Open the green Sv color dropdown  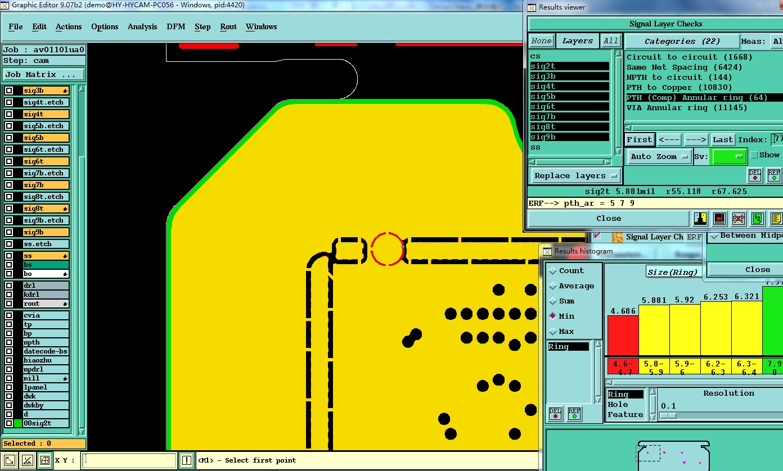tap(730, 157)
